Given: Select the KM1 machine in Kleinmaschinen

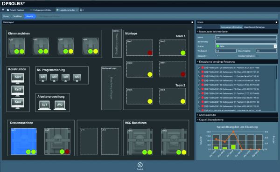Looking at the screenshot, I should tap(17, 46).
